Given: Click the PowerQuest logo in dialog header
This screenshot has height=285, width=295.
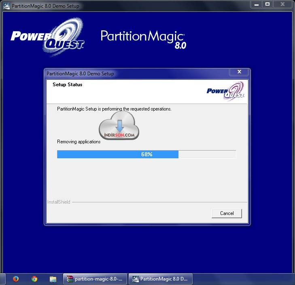Looking at the screenshot, I should tap(225, 91).
